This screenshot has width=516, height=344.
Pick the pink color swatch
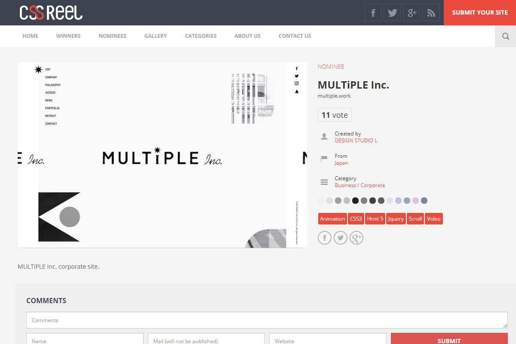(x=415, y=200)
